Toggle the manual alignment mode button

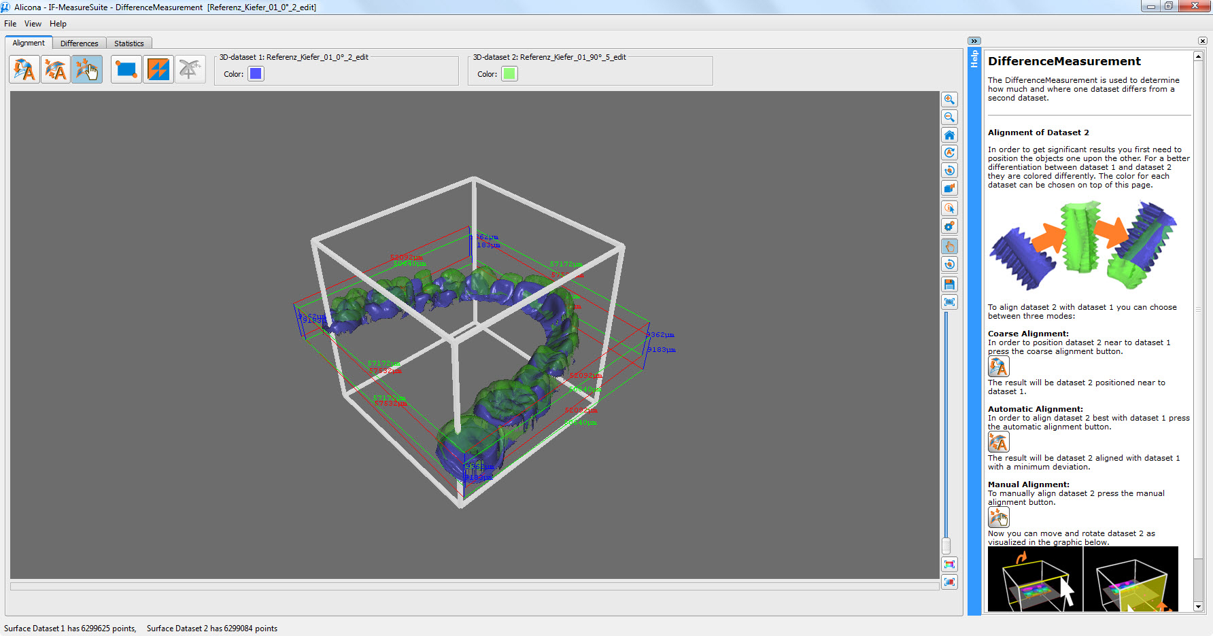click(x=87, y=69)
